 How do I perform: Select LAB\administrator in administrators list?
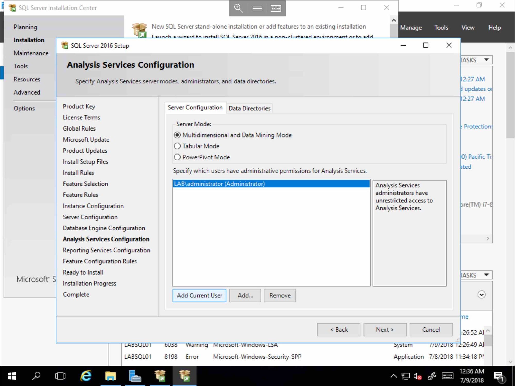[x=271, y=184]
